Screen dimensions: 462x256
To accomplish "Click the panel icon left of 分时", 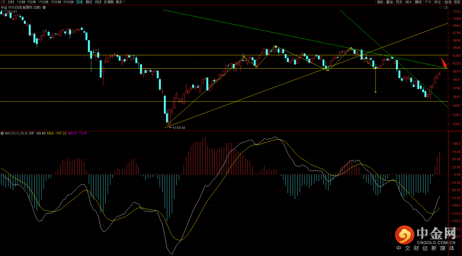I will (3, 2).
